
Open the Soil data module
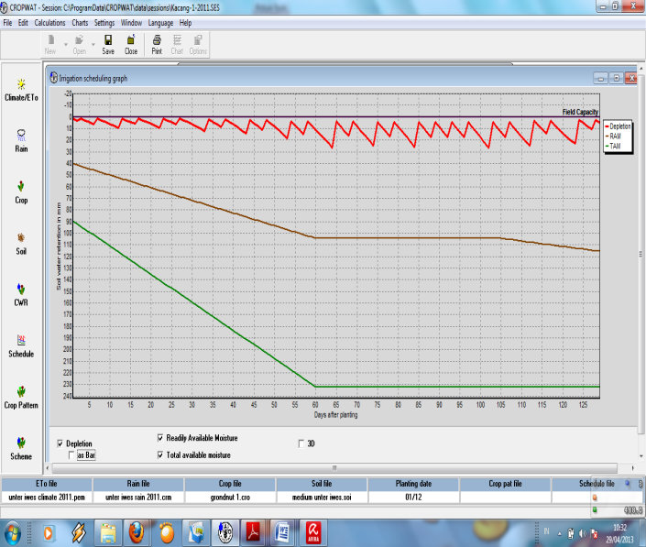pos(20,241)
